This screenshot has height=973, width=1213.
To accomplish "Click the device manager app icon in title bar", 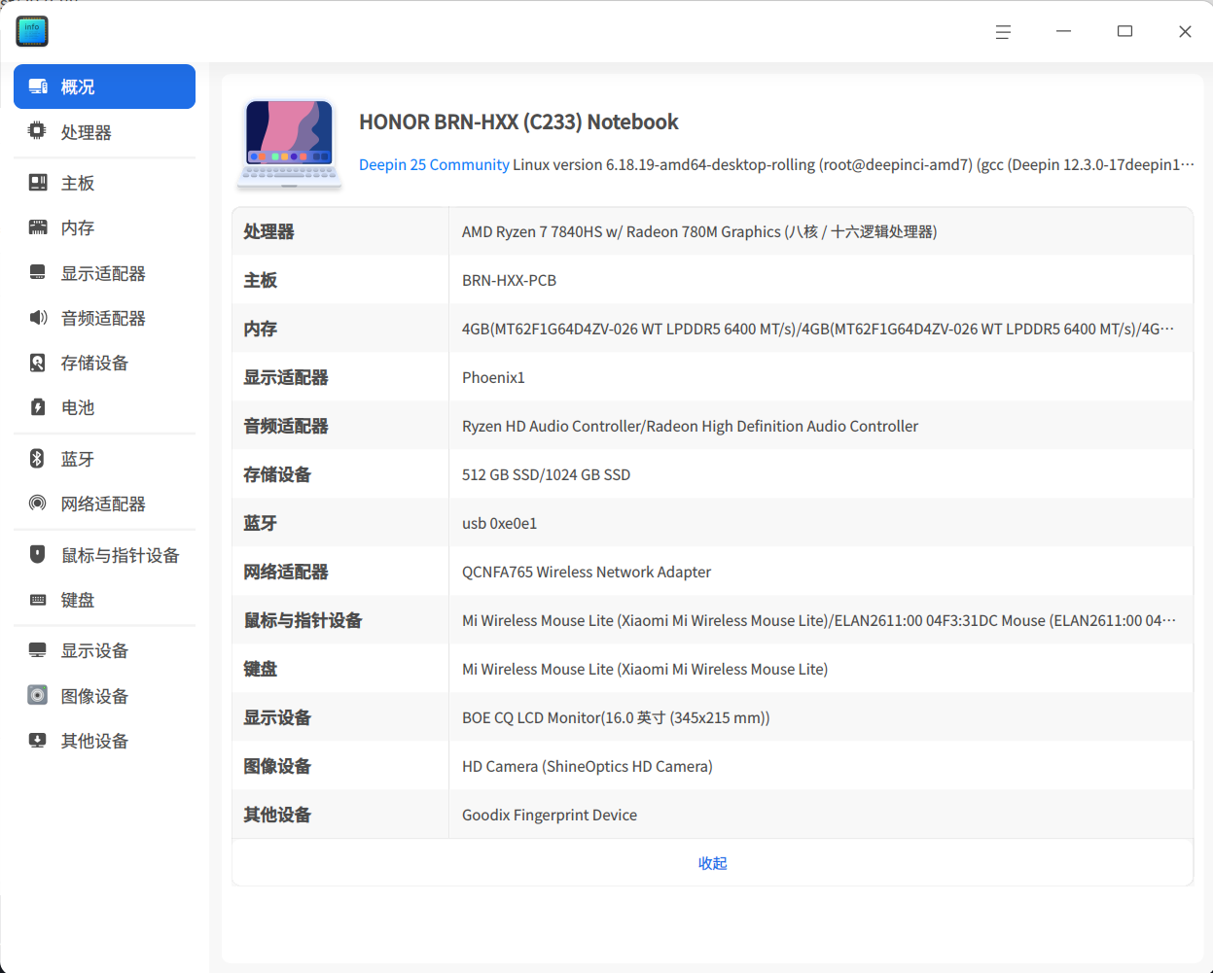I will click(32, 31).
